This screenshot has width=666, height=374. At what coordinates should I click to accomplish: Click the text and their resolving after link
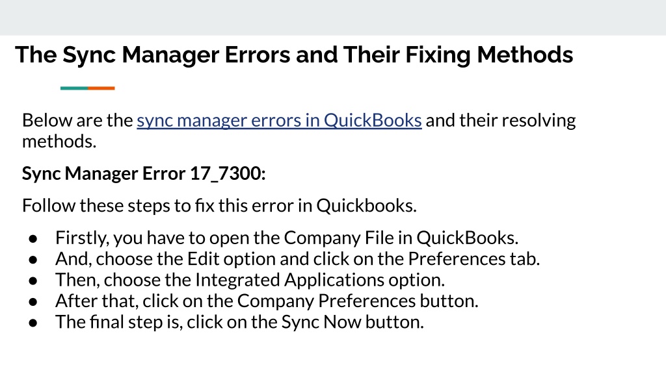(501, 120)
